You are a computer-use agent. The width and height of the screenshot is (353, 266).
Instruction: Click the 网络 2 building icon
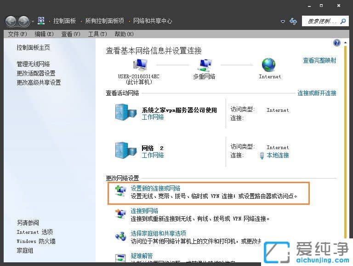coord(125,150)
